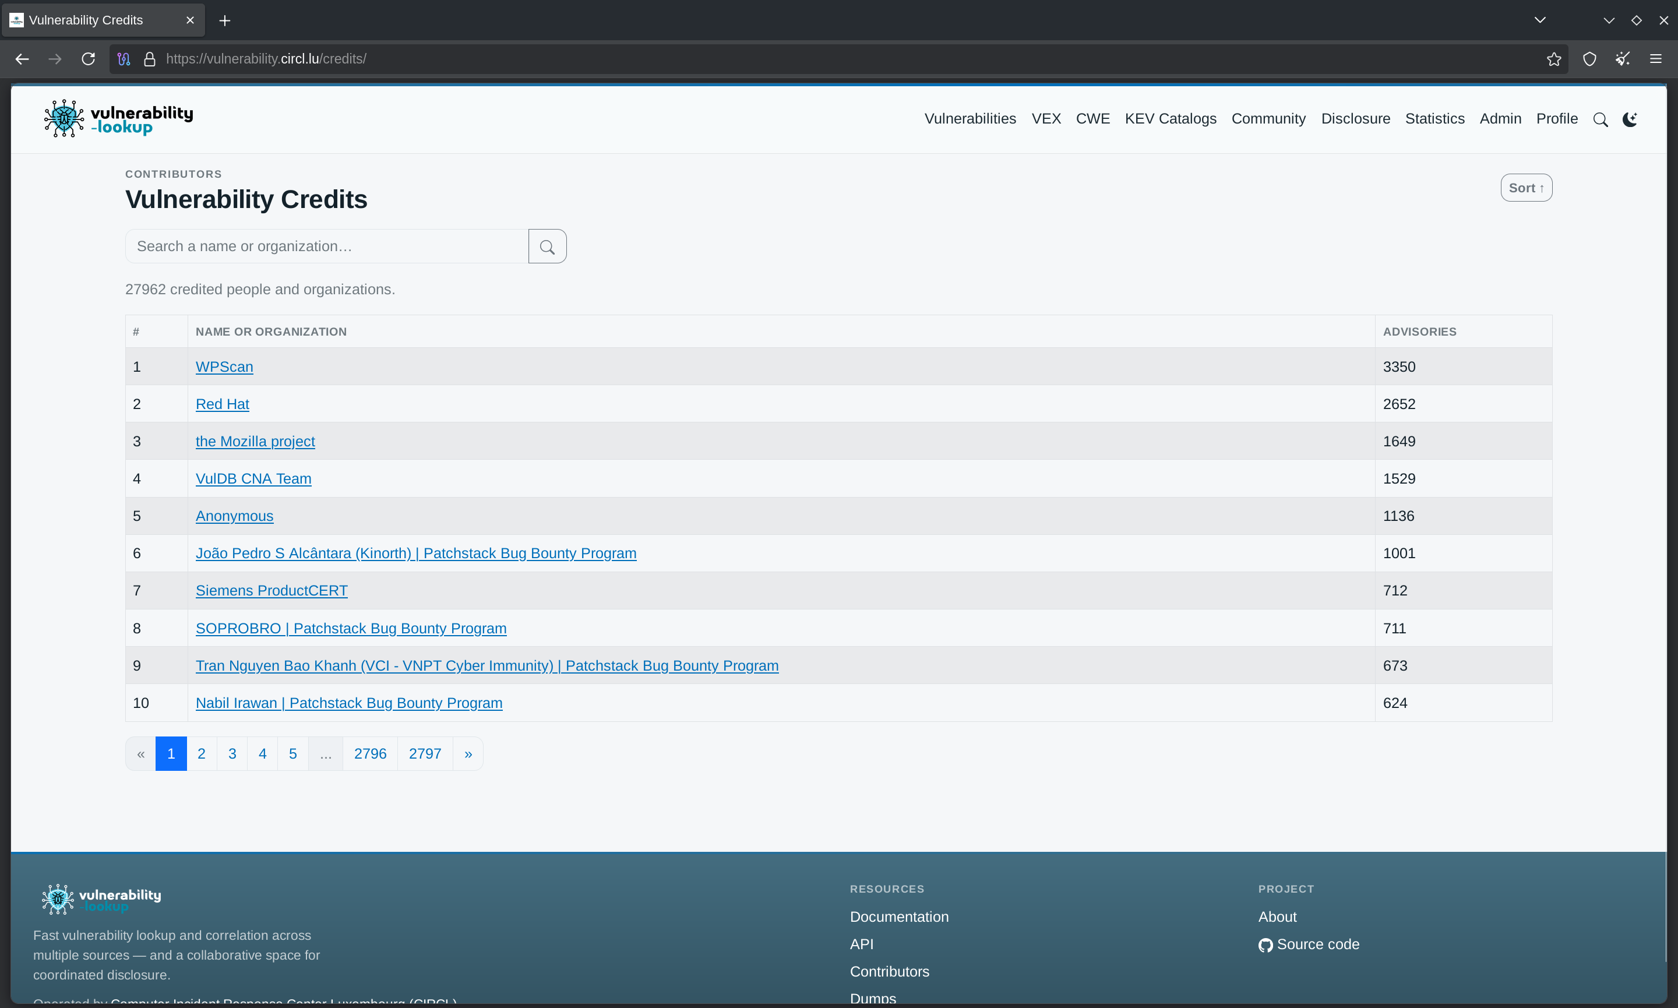The height and width of the screenshot is (1008, 1678).
Task: Click the NAME OR ORGANIZATION column header
Action: 271,332
